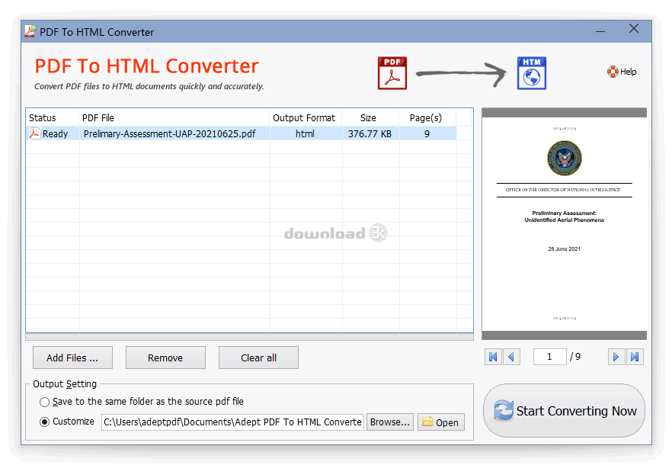Minimize the PDF To HTML Converter window
672x465 pixels.
tap(600, 31)
